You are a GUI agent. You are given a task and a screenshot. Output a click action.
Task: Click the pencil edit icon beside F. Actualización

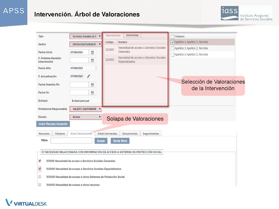click(89, 76)
